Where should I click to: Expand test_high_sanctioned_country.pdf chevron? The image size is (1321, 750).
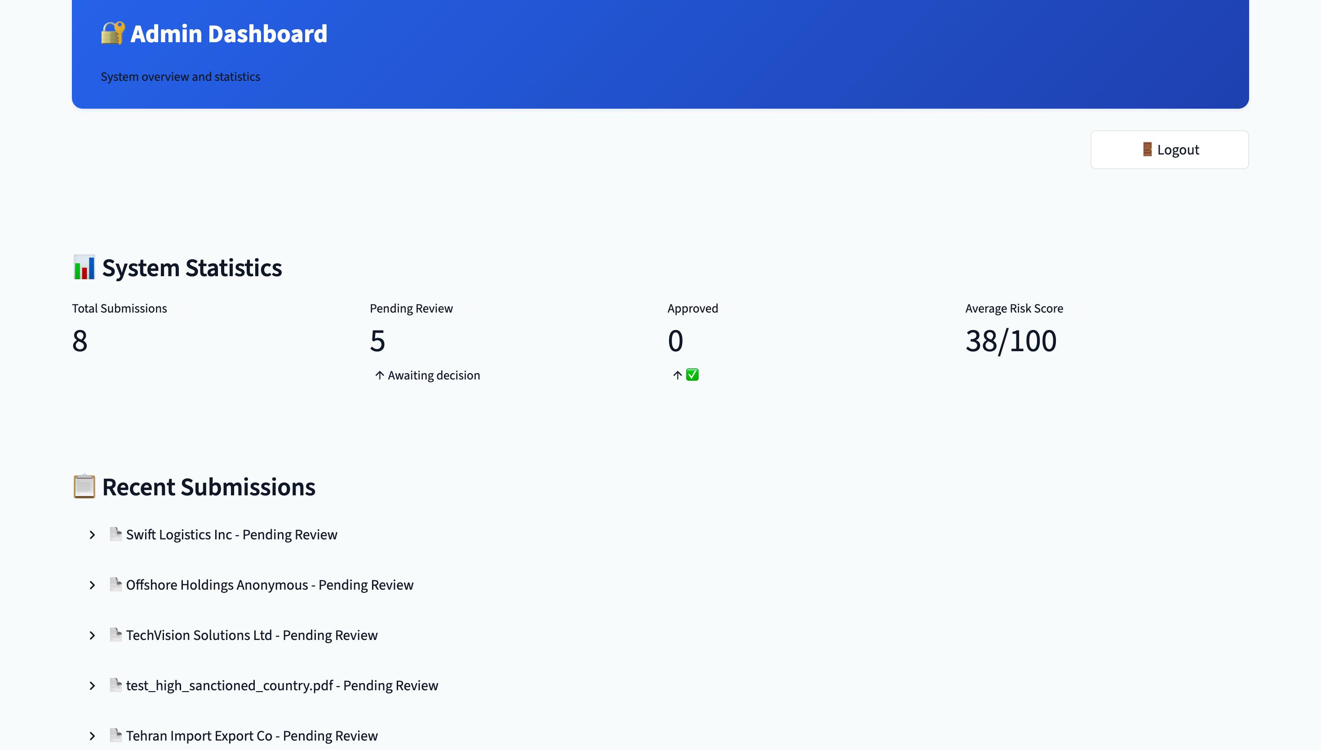pos(92,686)
